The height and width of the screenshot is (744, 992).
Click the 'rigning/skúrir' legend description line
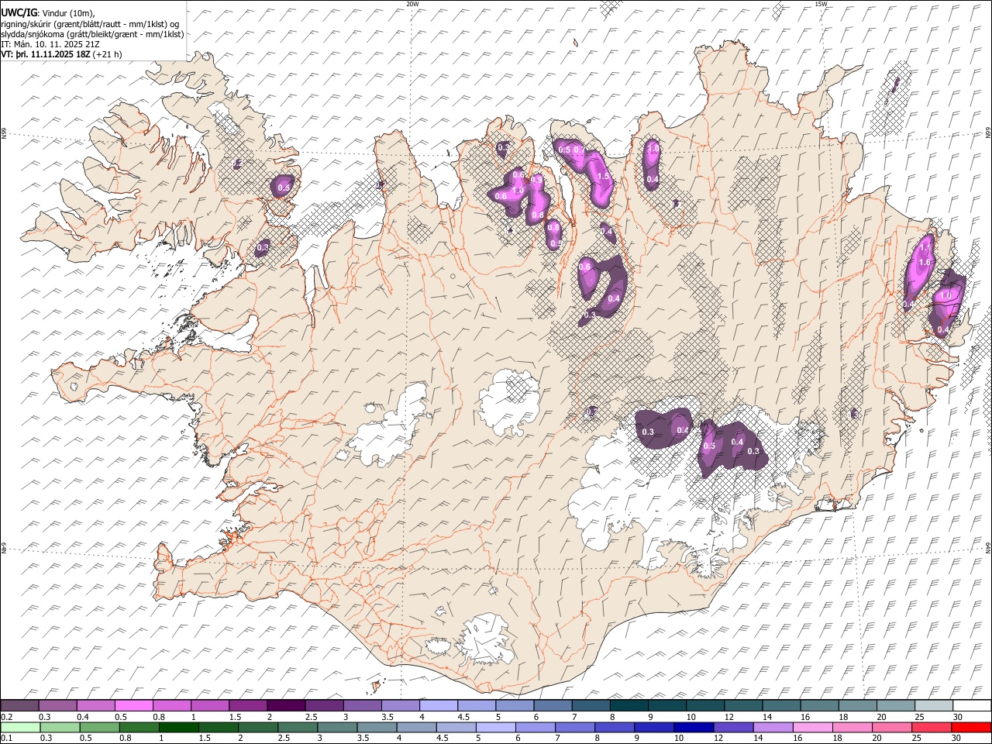click(x=90, y=24)
